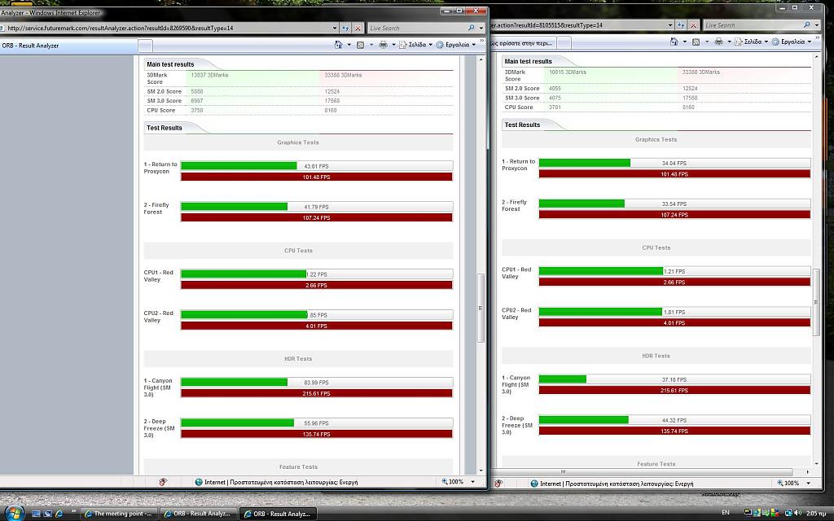Open feeds dropdown arrow in right window

pos(706,42)
